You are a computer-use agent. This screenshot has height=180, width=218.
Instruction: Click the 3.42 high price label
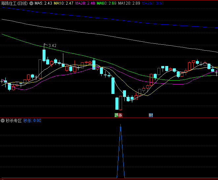[52, 46]
